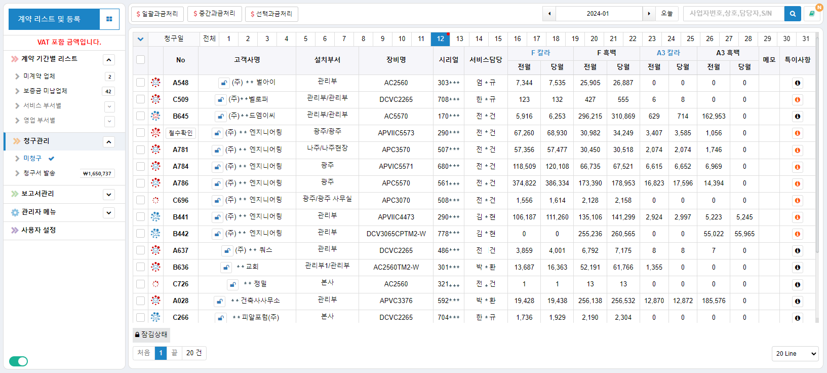Expand the 보고서관리 section
The width and height of the screenshot is (827, 373).
pos(109,195)
